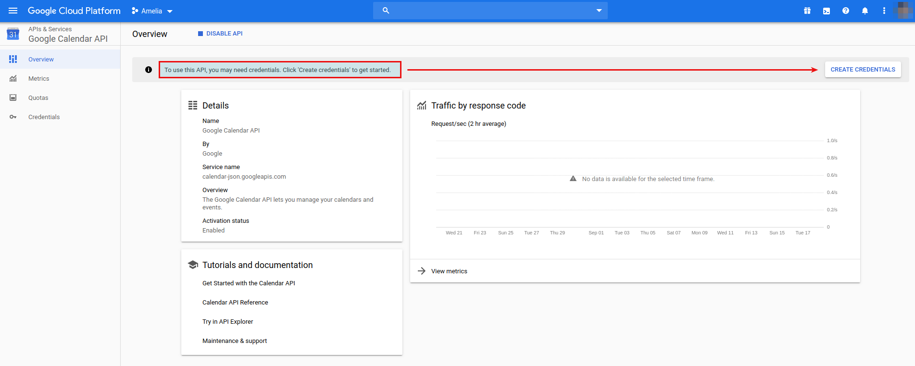Click the user account avatar

click(x=903, y=11)
